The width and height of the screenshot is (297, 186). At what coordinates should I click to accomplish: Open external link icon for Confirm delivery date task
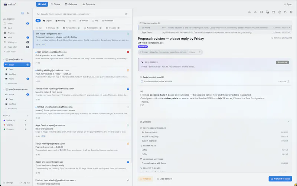288,82
